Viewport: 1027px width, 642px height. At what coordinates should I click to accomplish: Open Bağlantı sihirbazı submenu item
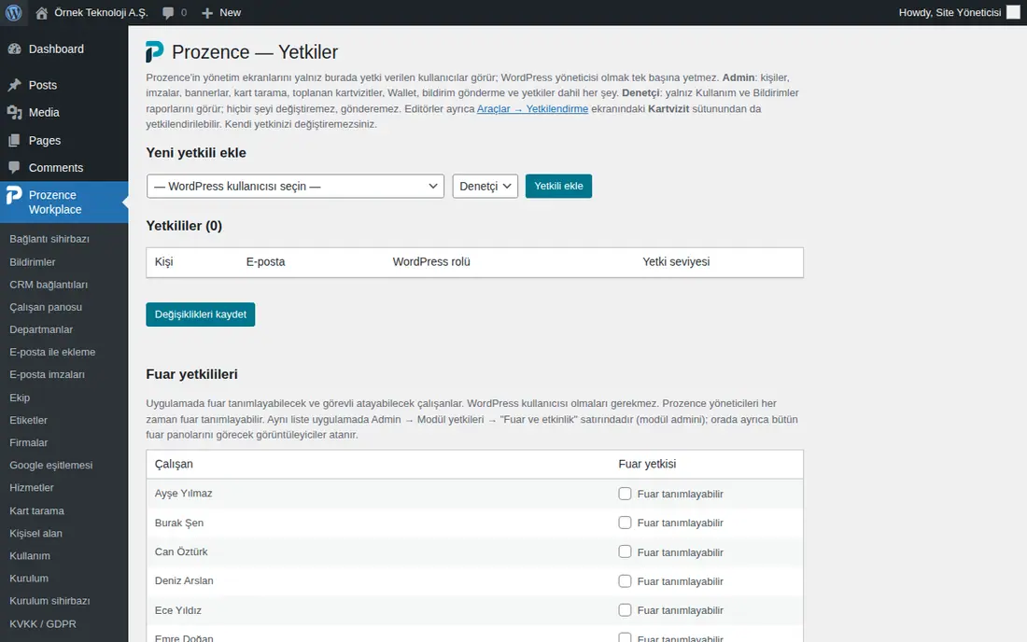49,239
